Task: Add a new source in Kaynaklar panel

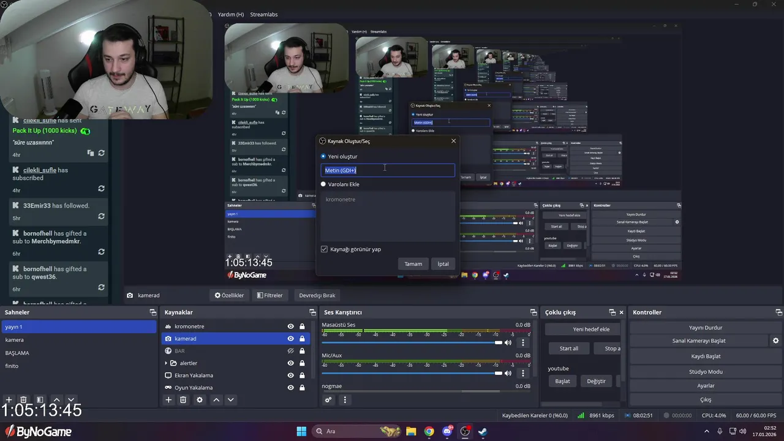Action: [x=168, y=400]
